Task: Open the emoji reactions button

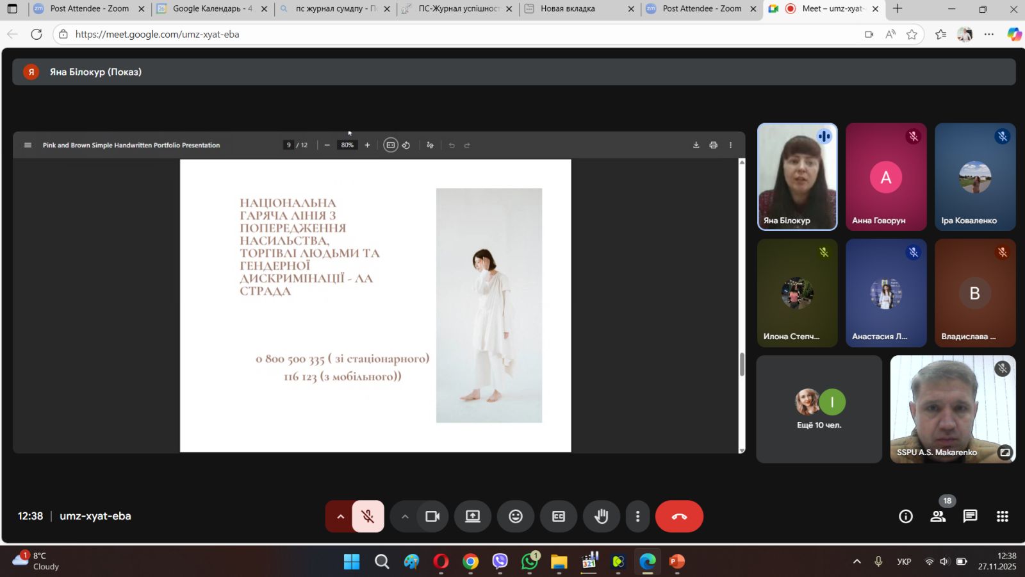Action: [516, 516]
